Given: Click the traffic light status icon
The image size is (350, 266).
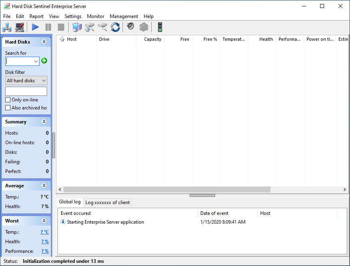Looking at the screenshot, I should [160, 27].
